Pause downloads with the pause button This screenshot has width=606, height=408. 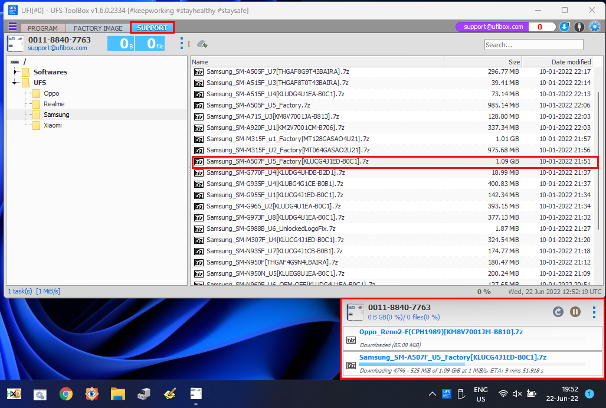pyautogui.click(x=575, y=312)
